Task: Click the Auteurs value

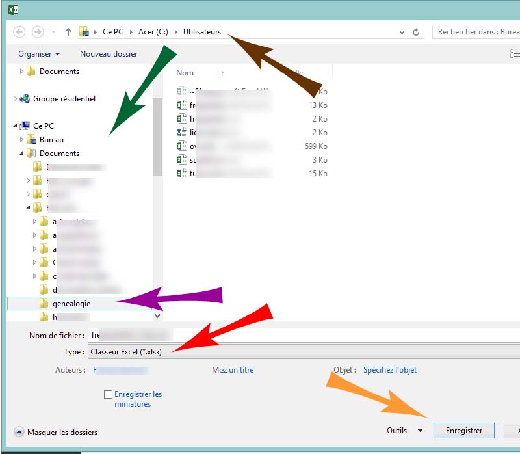Action: (120, 370)
